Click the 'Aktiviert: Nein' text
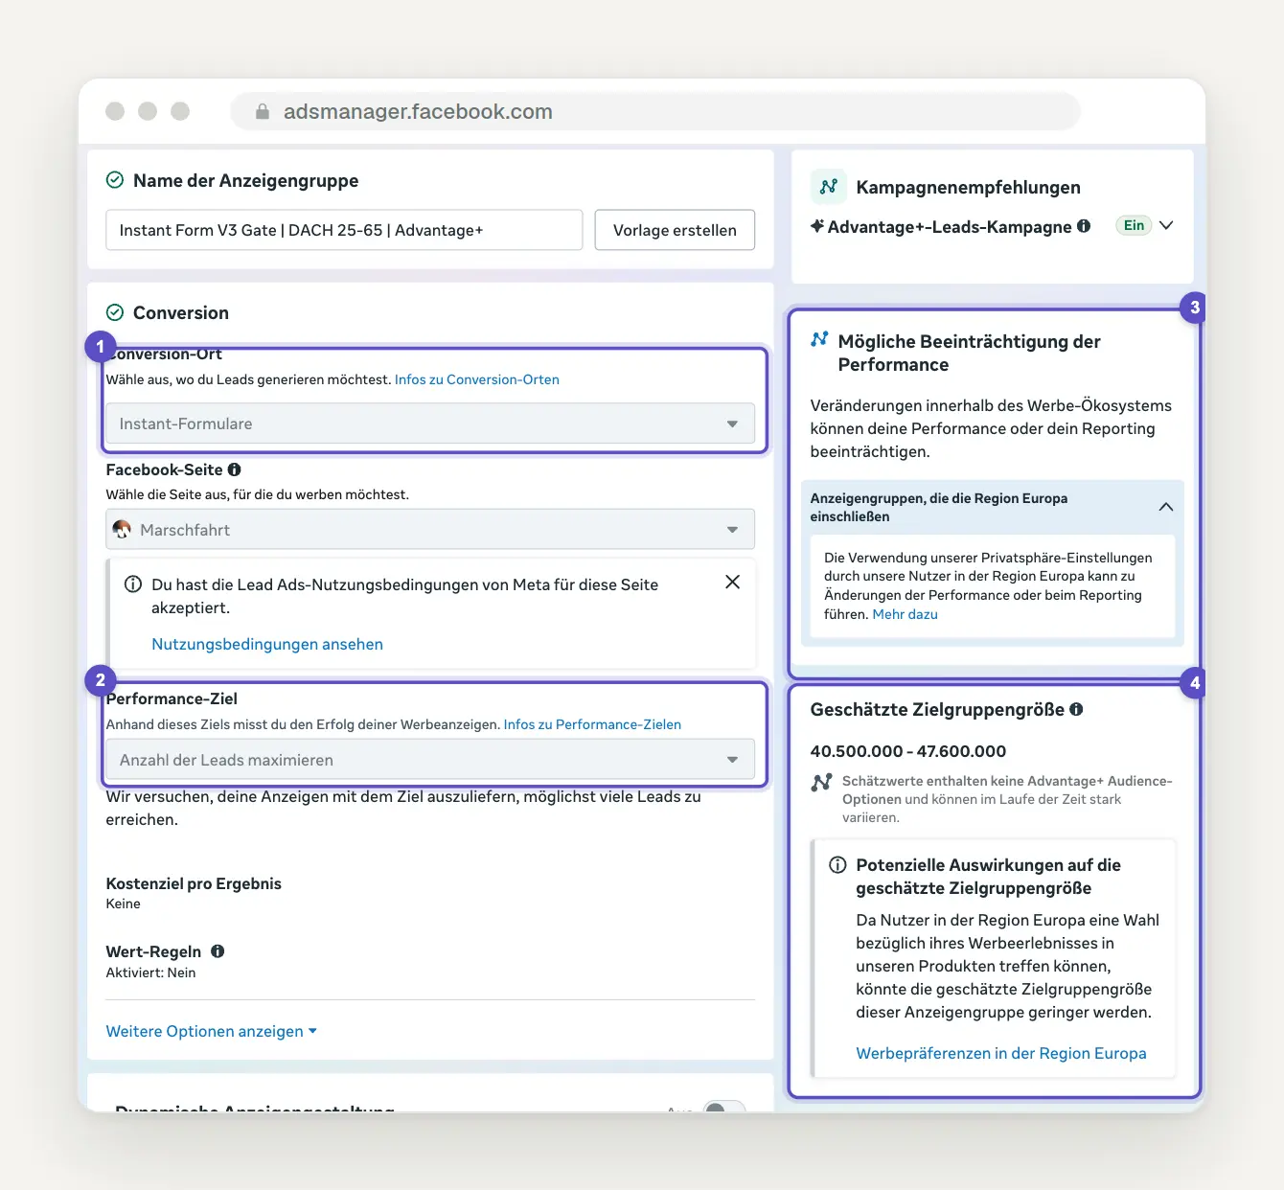Viewport: 1284px width, 1190px height. (150, 973)
